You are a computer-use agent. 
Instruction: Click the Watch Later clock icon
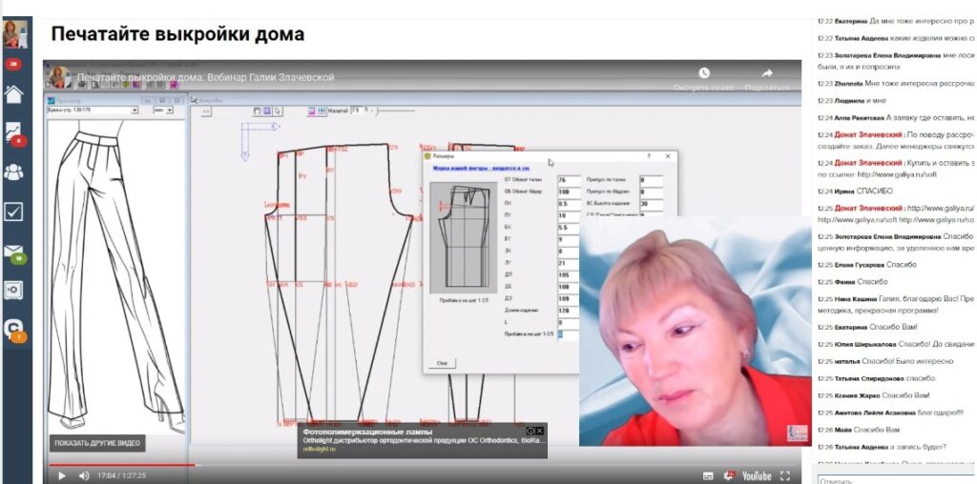pos(703,73)
